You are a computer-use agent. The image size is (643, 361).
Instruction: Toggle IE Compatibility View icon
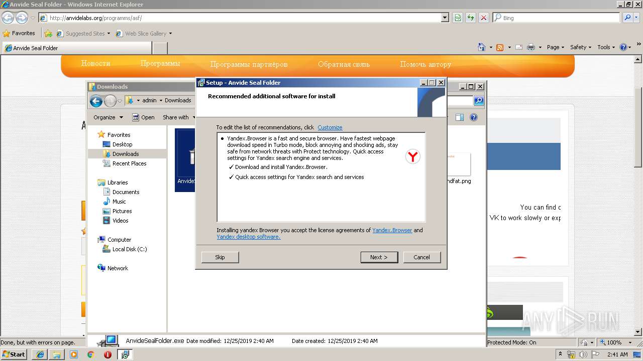tap(458, 18)
